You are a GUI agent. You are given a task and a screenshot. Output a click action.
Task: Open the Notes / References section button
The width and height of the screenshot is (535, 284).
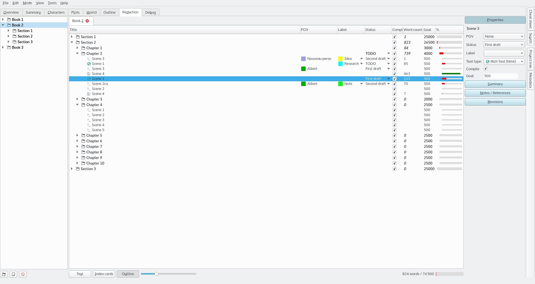[495, 93]
